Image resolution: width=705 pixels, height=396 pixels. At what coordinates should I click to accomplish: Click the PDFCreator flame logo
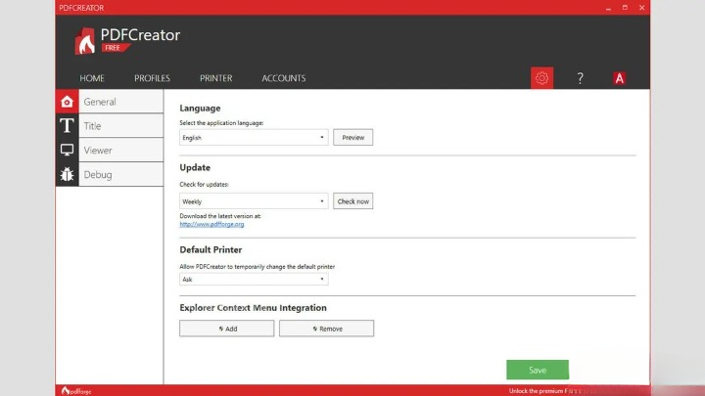[x=85, y=41]
